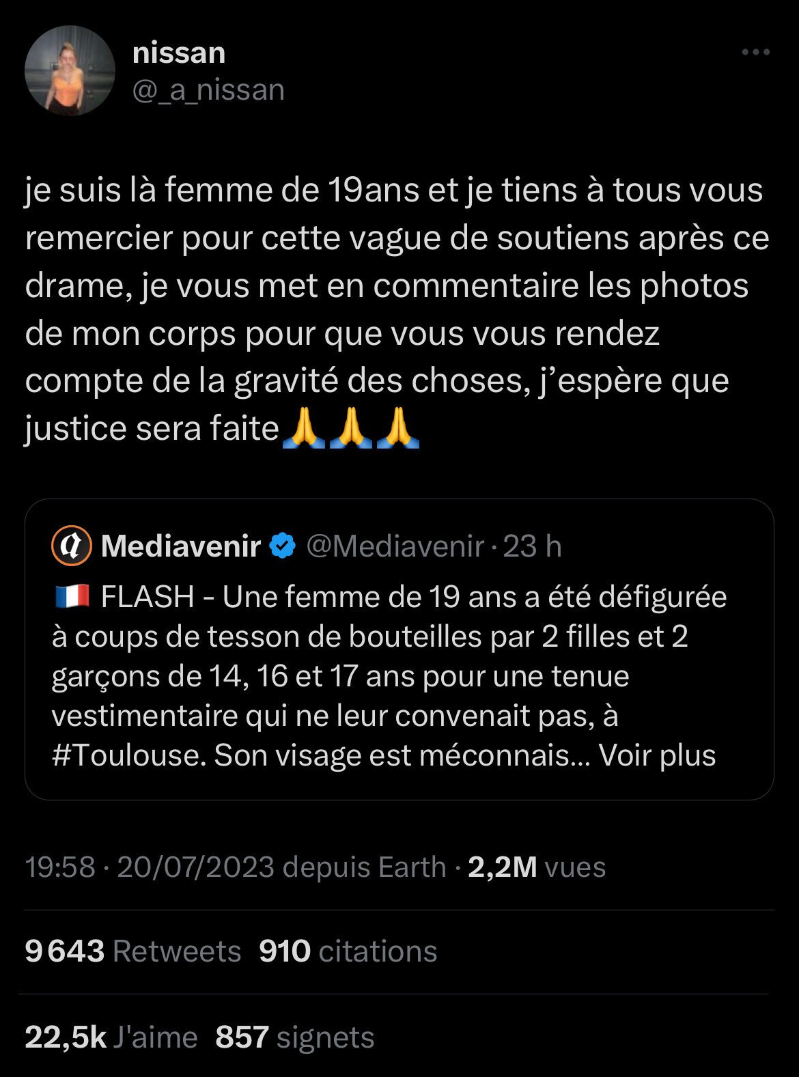Open the #Toulouse hashtag

pyautogui.click(x=128, y=755)
